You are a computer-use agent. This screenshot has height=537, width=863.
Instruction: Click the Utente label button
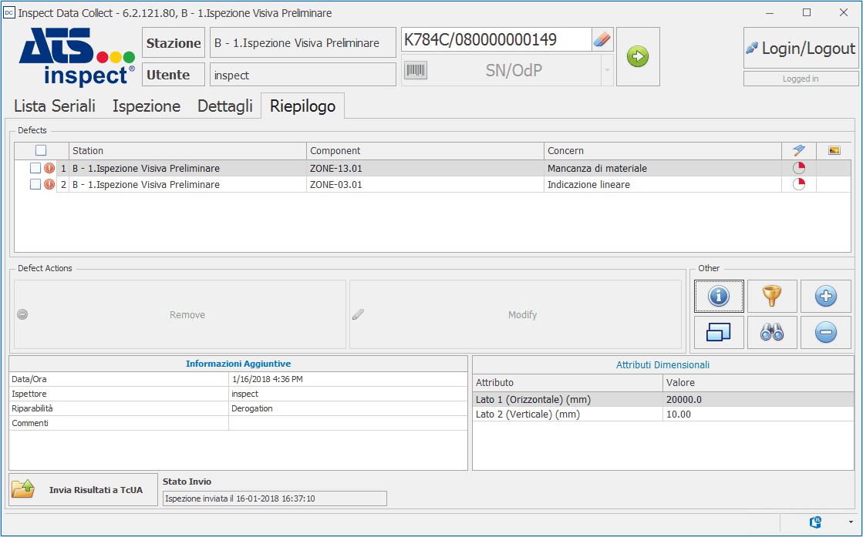pyautogui.click(x=174, y=75)
